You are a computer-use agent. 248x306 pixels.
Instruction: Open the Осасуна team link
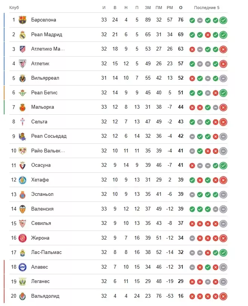[41, 165]
